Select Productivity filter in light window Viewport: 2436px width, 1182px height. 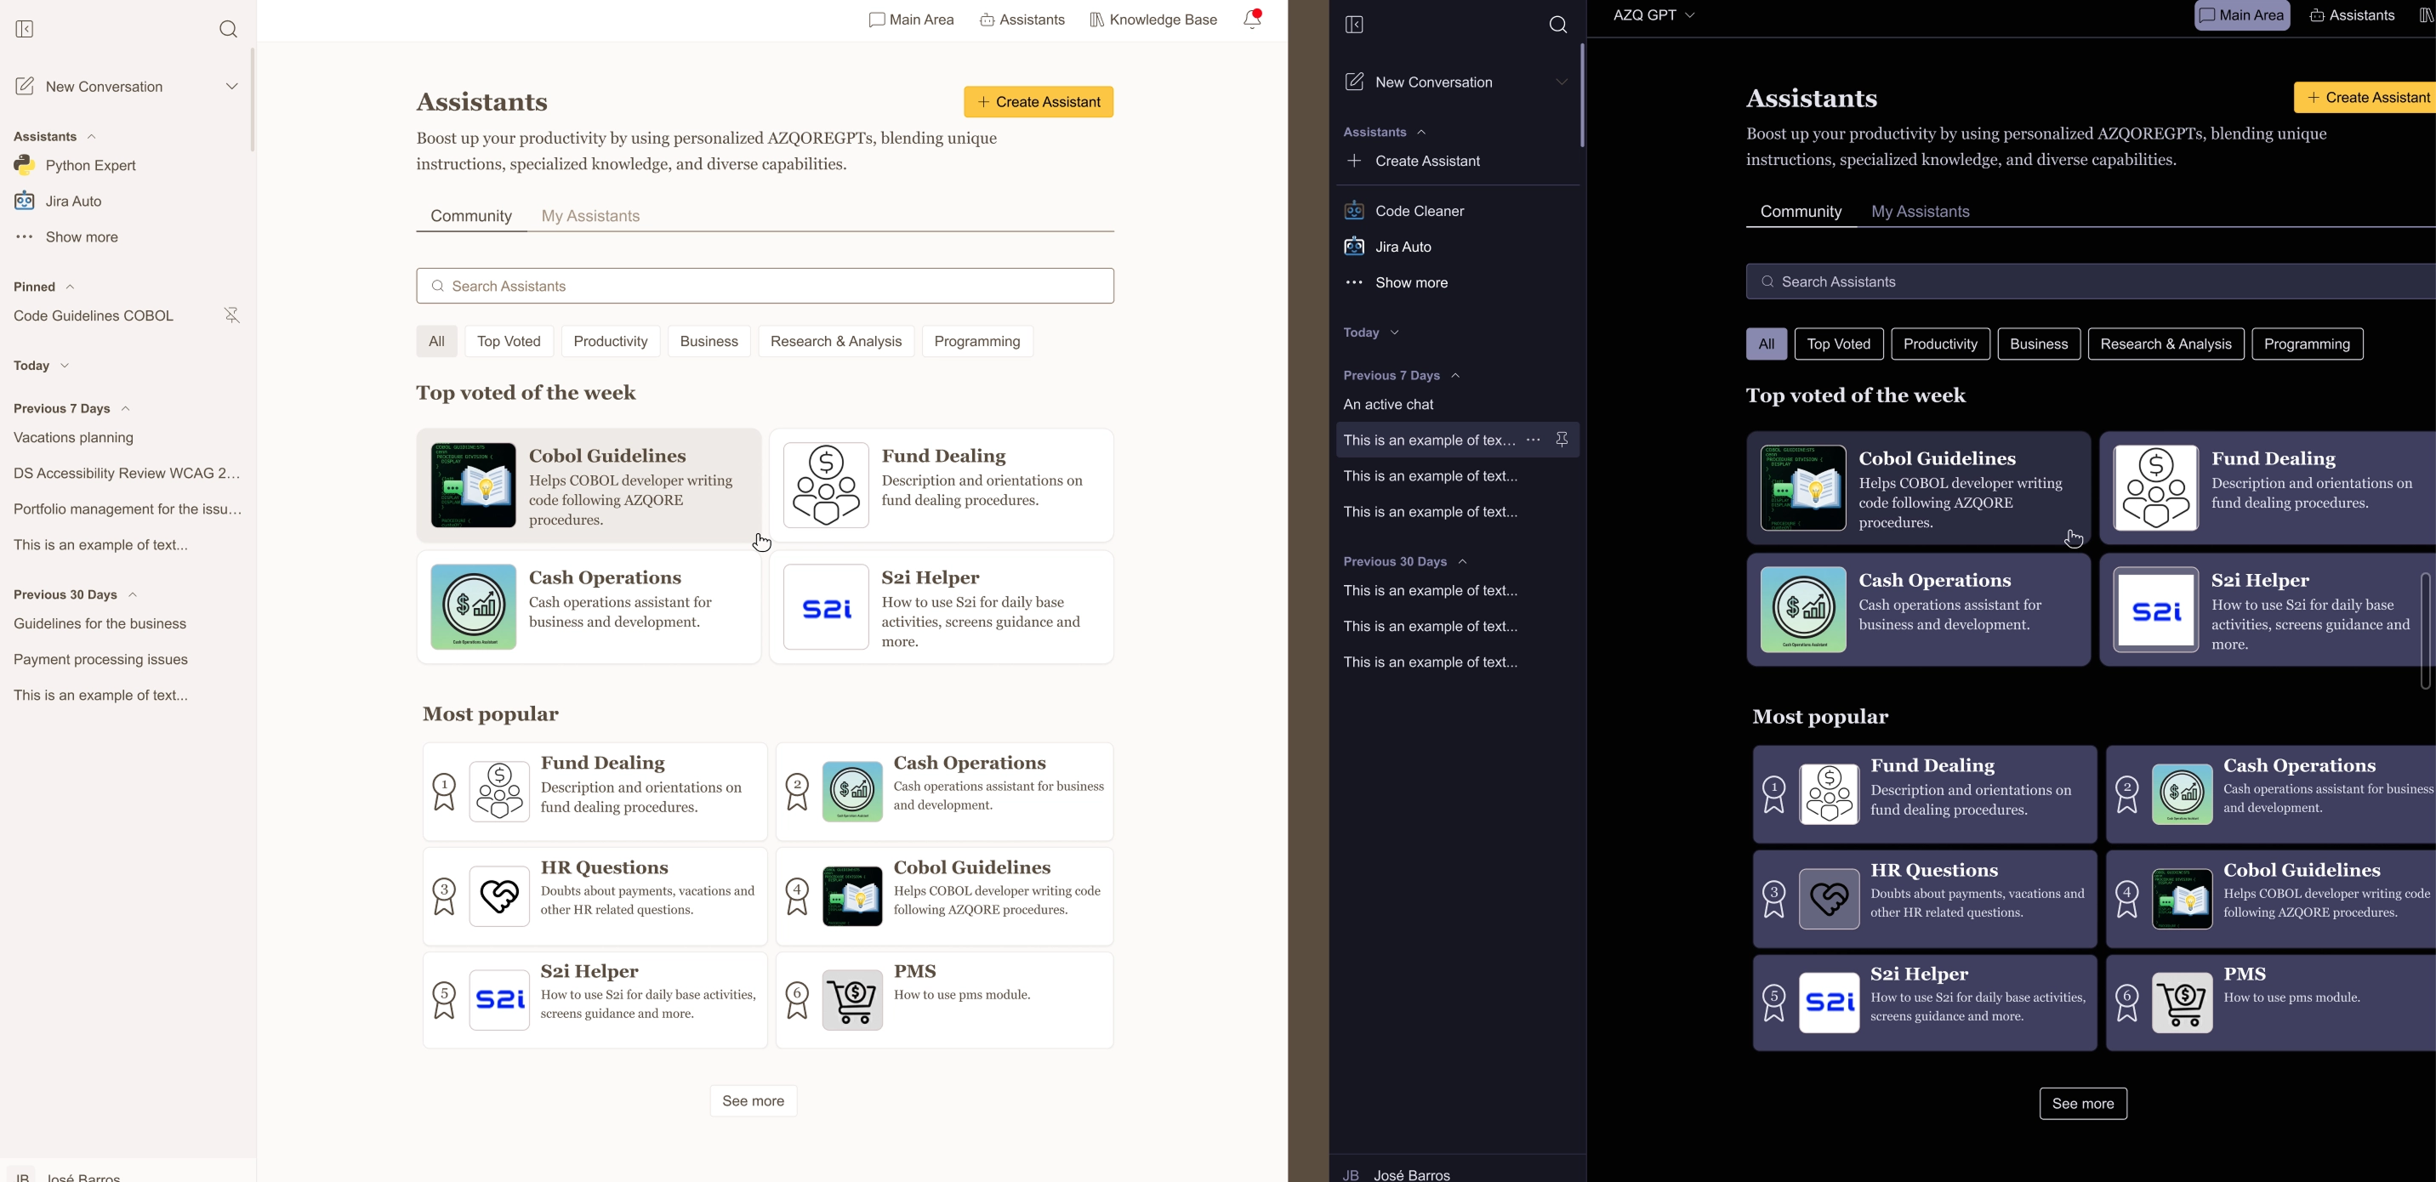click(x=611, y=341)
